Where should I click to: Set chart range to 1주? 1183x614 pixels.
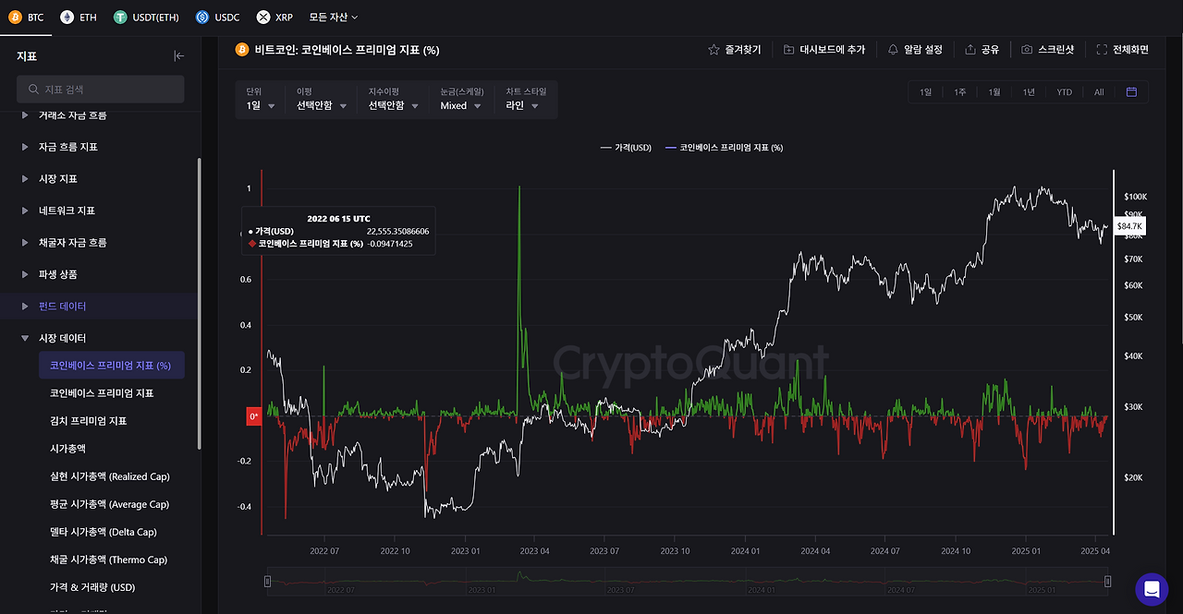click(x=960, y=92)
